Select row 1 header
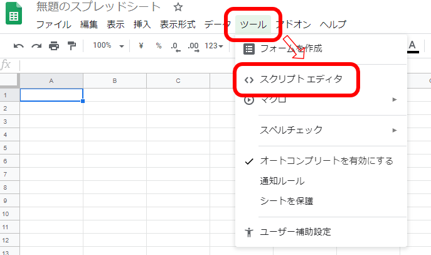The width and height of the screenshot is (431, 255). 9,95
